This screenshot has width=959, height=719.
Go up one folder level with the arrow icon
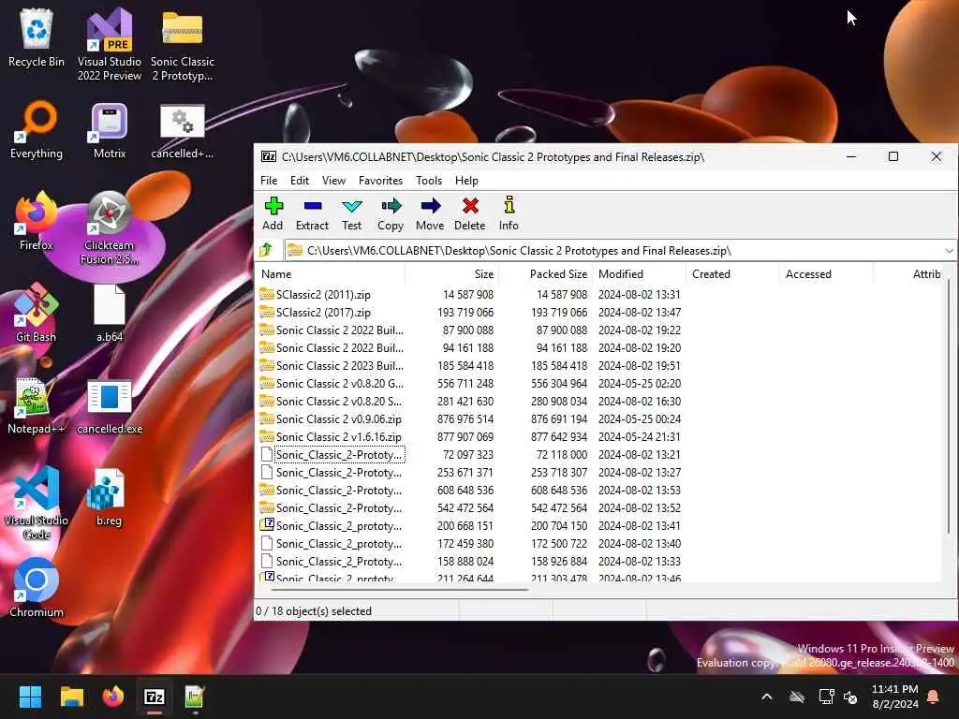point(267,250)
